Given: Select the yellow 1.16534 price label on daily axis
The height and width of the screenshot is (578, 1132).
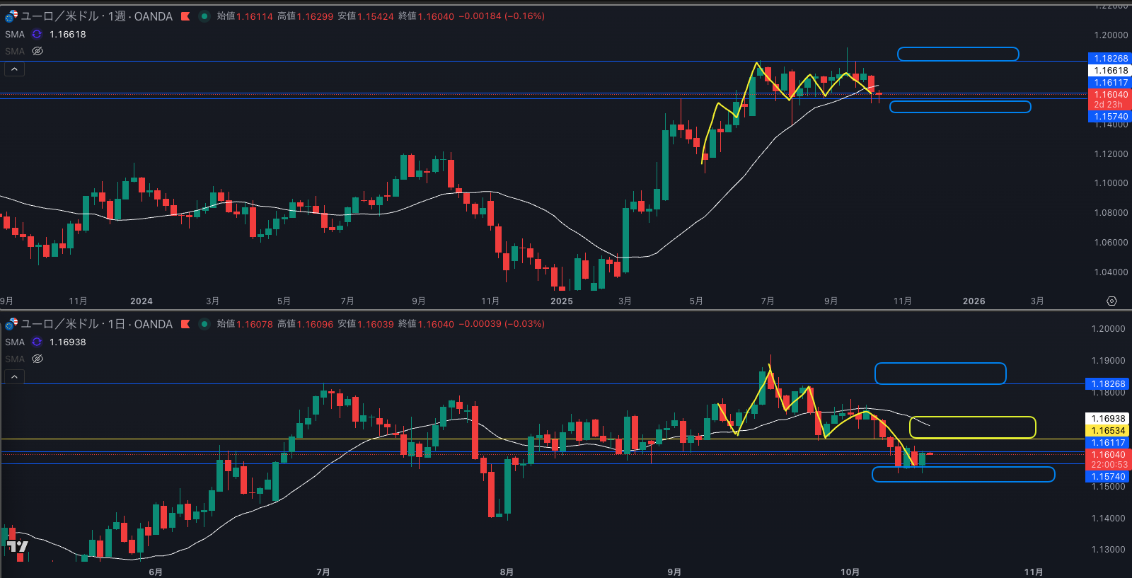Looking at the screenshot, I should tap(1108, 431).
